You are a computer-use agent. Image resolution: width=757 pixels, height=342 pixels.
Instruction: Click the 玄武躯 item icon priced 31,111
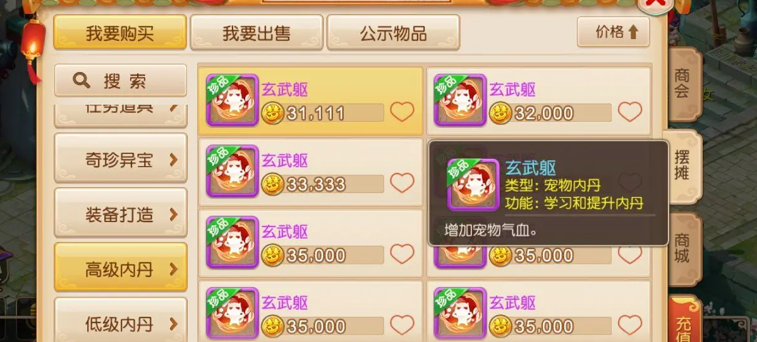coord(232,100)
